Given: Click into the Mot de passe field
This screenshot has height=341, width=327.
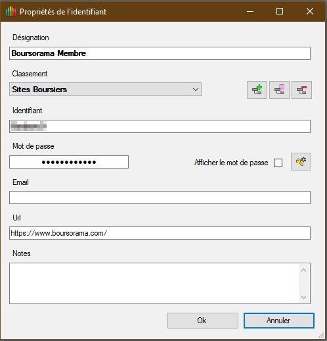Looking at the screenshot, I should click(69, 162).
